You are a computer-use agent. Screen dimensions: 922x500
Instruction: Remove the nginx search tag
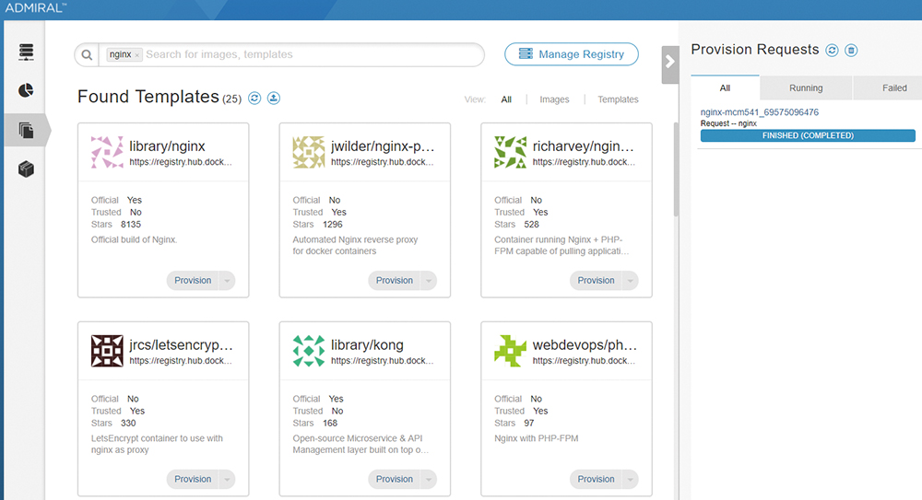coord(137,55)
